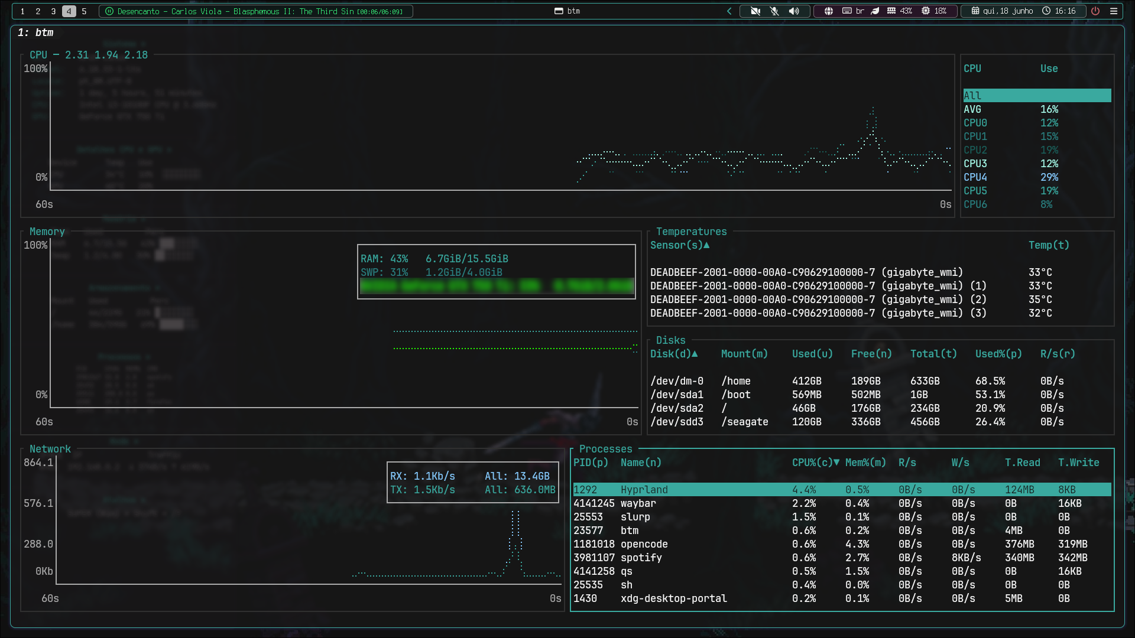Click the 18% CPU usage value

point(941,11)
